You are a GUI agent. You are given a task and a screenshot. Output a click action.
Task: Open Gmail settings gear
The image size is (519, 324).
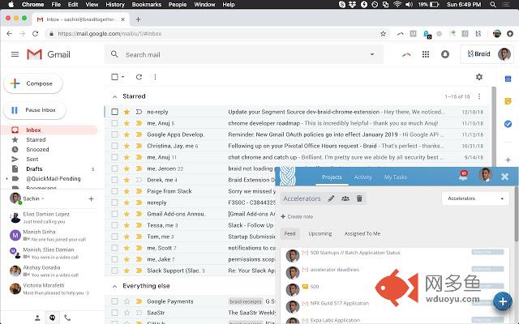479,77
